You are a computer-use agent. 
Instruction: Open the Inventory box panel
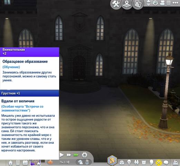(144, 163)
